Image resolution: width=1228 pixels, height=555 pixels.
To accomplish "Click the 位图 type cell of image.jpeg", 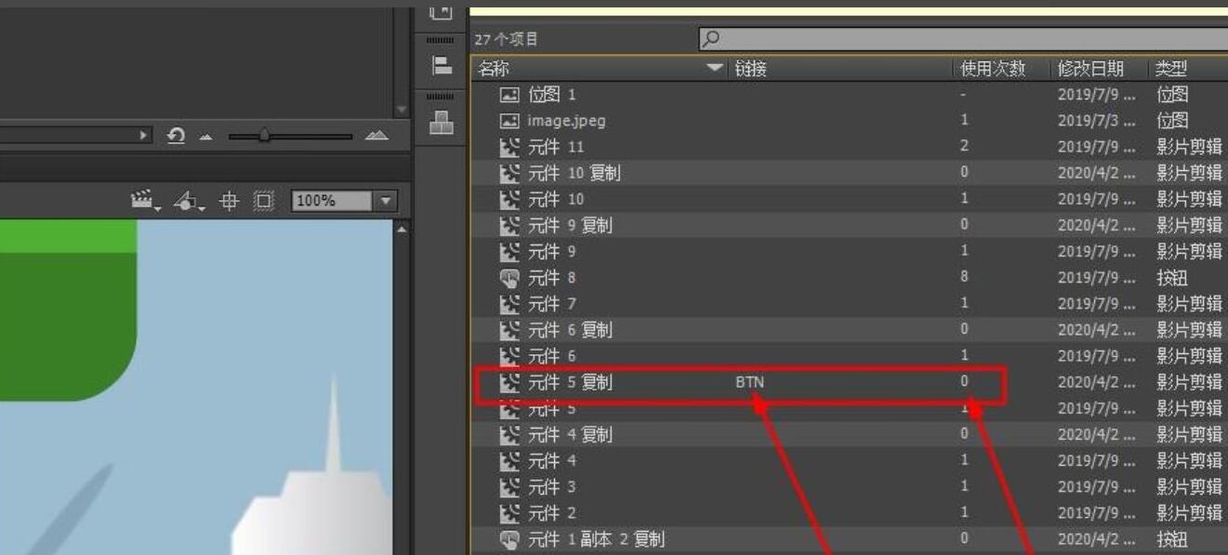I will coord(1172,121).
